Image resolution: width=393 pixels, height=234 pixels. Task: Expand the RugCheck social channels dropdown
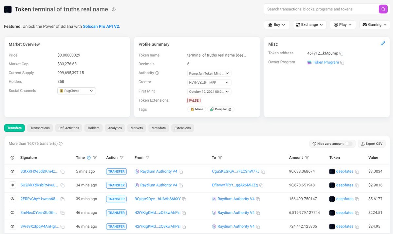point(77,91)
